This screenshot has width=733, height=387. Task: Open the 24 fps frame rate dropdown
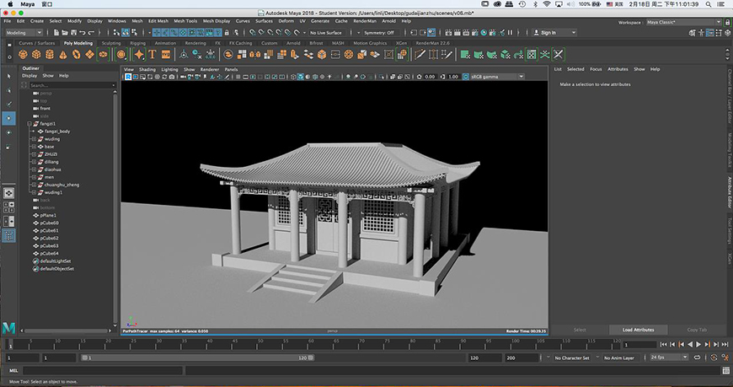click(x=670, y=357)
